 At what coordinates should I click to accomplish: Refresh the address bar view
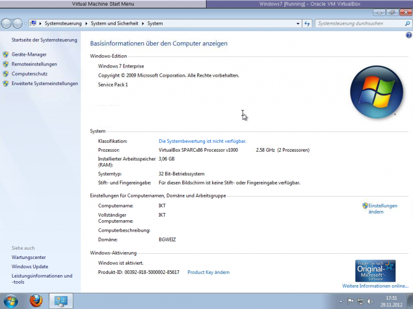(307, 24)
